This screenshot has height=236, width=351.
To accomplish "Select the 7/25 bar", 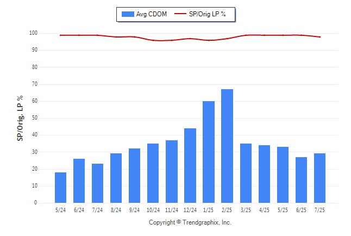I will pos(319,178).
